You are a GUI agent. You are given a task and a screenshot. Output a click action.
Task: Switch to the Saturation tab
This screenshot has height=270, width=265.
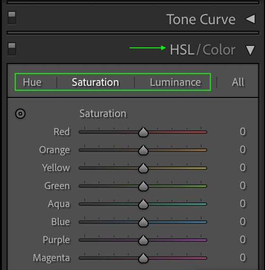pyautogui.click(x=96, y=82)
